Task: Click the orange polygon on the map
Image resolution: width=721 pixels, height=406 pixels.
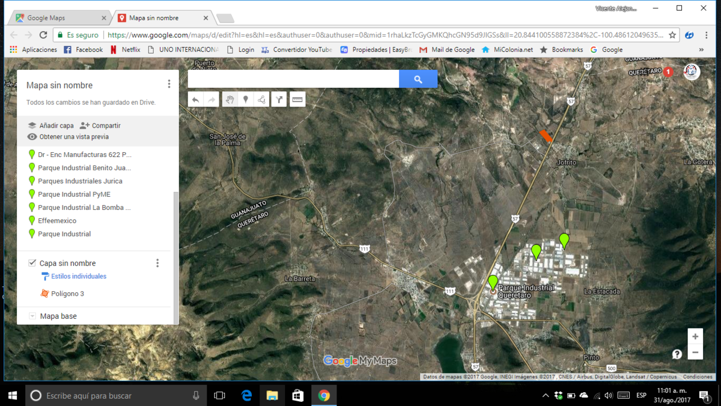Action: pos(546,136)
